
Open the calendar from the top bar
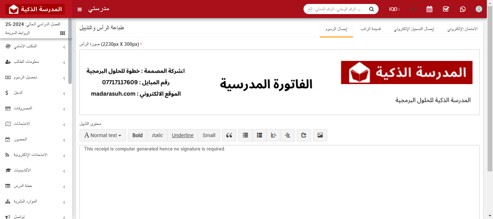coord(429,9)
